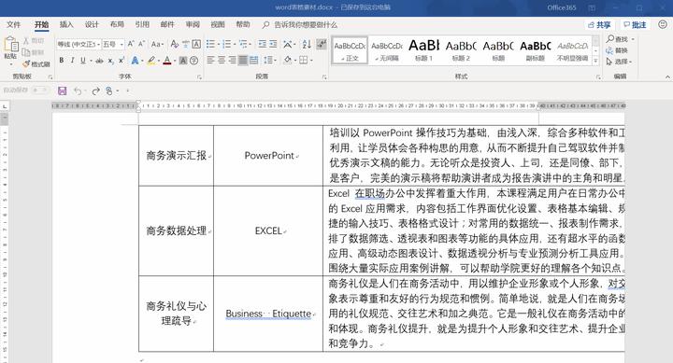Switch to the Insert tab
This screenshot has width=673, height=363.
pyautogui.click(x=66, y=24)
